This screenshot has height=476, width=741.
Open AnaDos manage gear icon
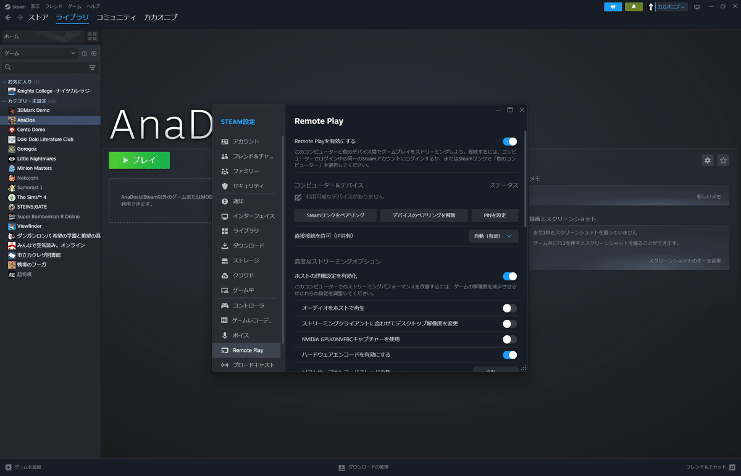(x=708, y=161)
